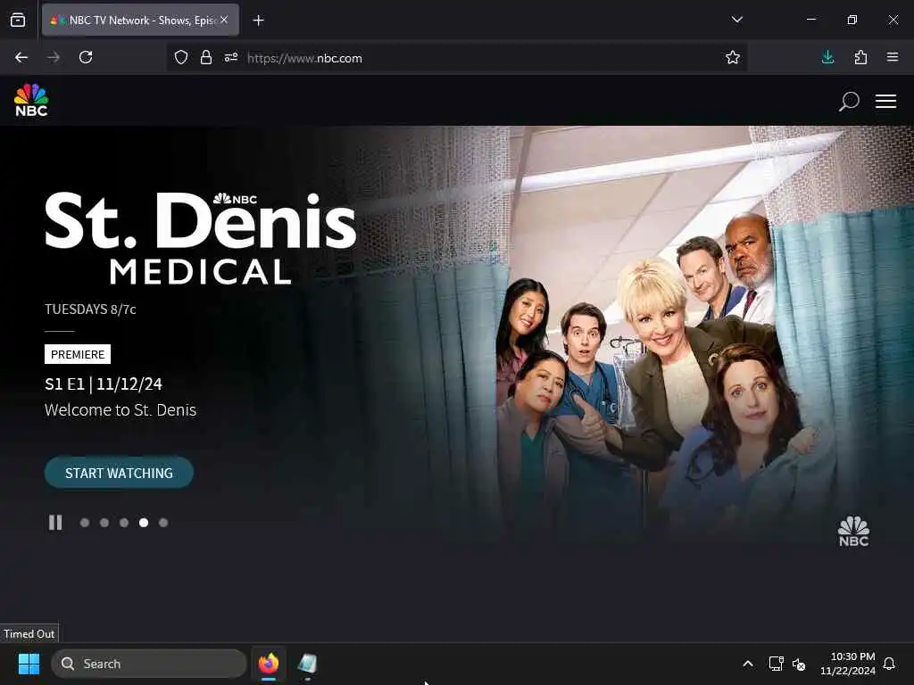Click the NBC peacock logo in the header

tap(31, 100)
